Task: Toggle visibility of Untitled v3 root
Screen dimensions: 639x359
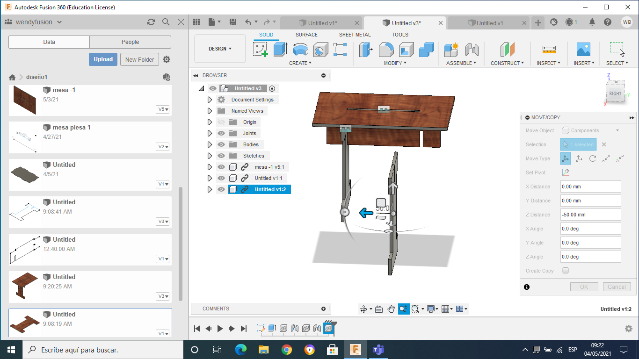Action: click(213, 88)
